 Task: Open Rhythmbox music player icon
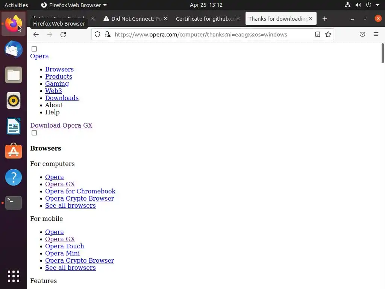14,100
